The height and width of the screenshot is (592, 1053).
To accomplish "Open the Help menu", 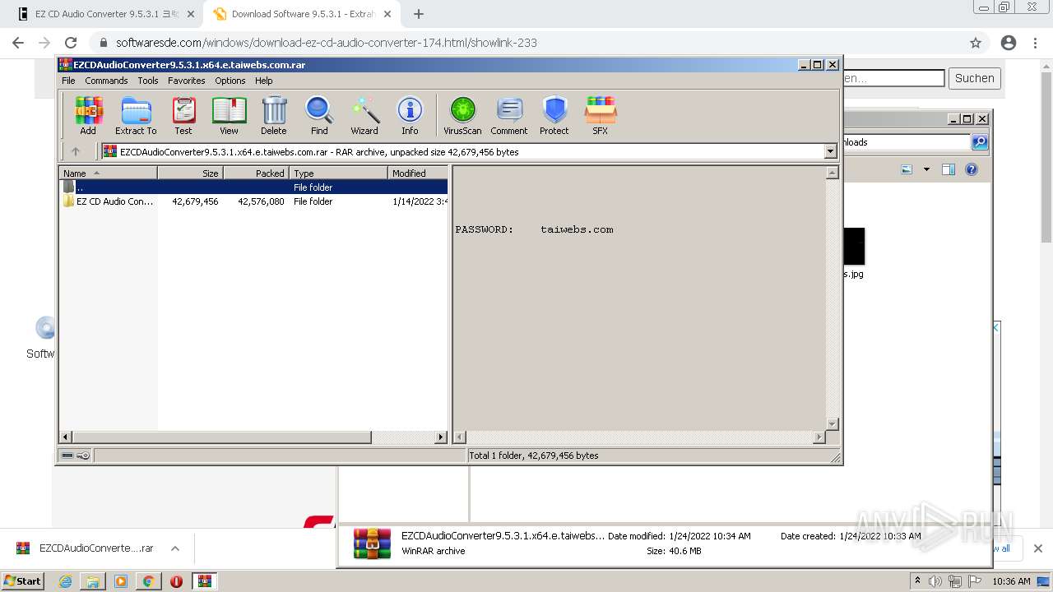I will (263, 81).
